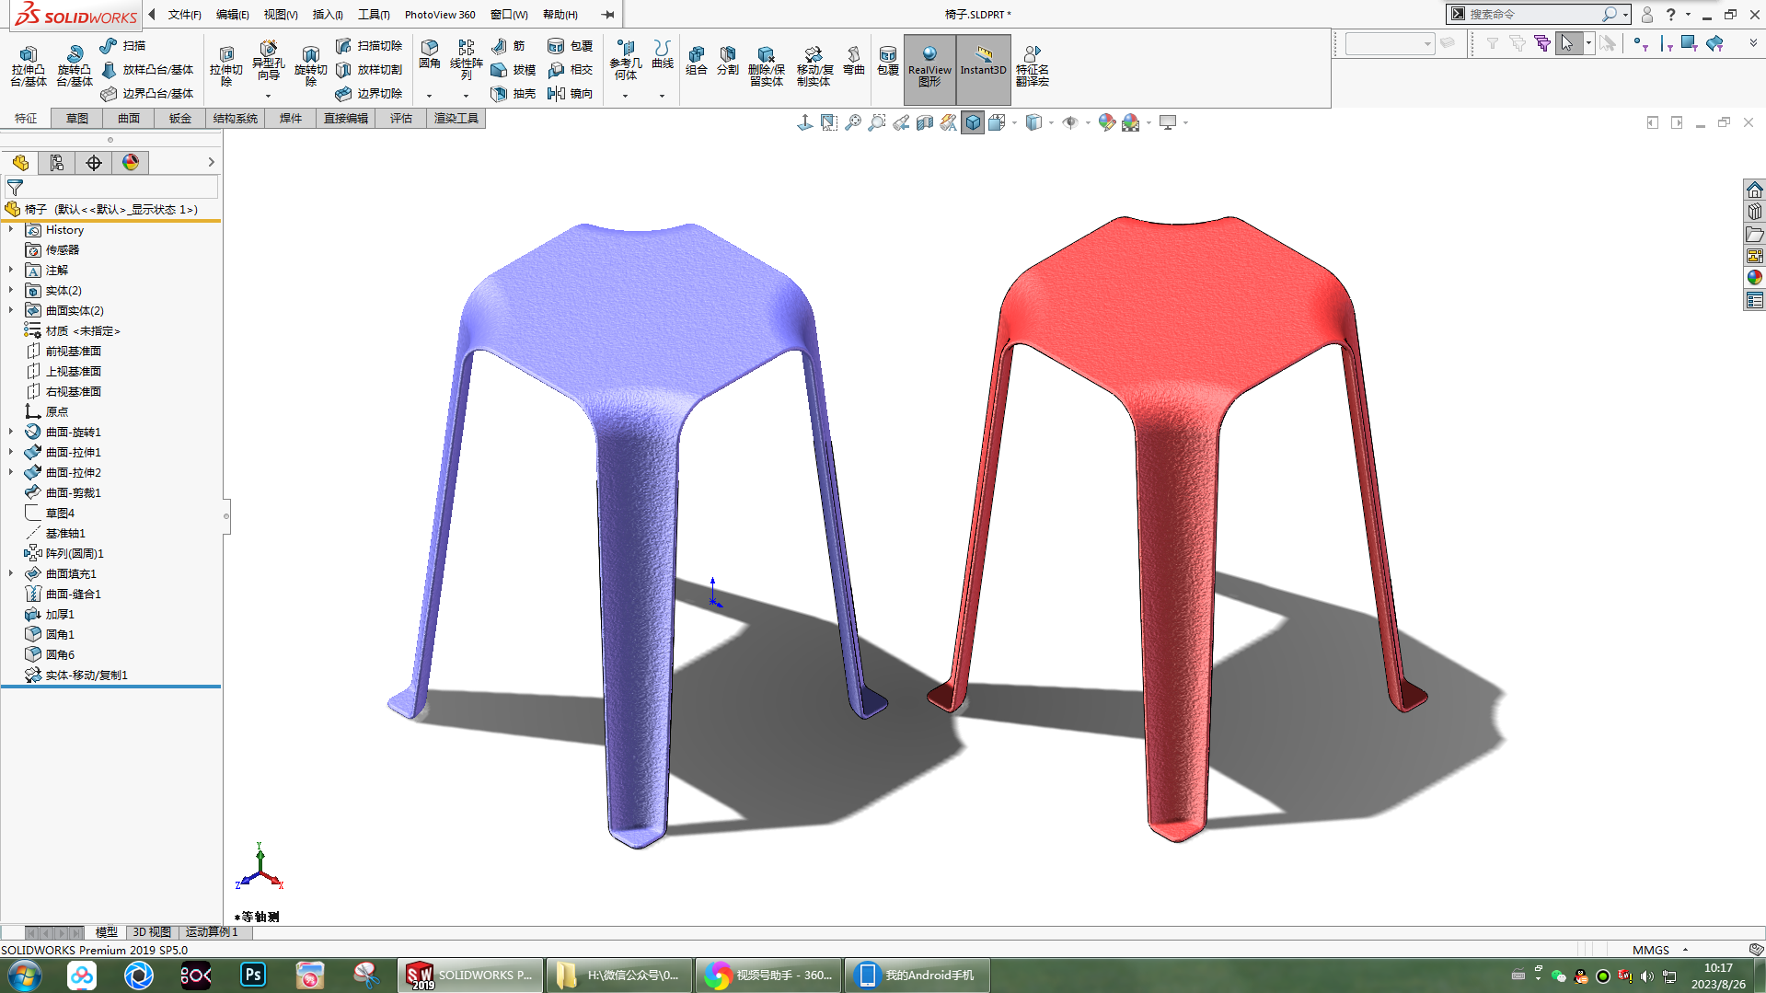Select the 实体-移动/复制1 feature
Viewport: 1766px width, 993px height.
click(87, 675)
